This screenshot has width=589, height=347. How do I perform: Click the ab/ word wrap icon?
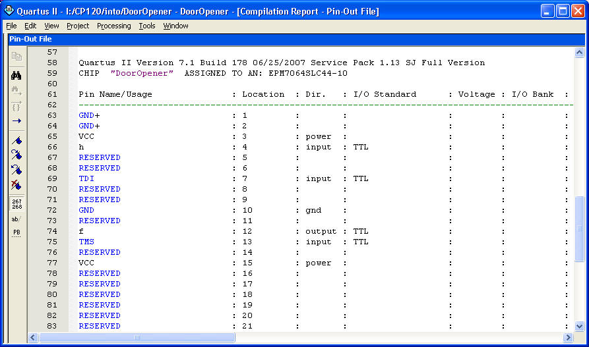click(x=16, y=219)
